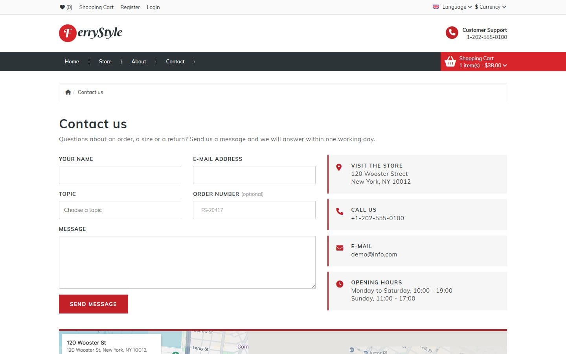Open the Currency dropdown
Viewport: 566px width, 354px height.
[490, 7]
